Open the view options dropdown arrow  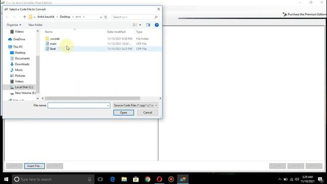point(140,25)
